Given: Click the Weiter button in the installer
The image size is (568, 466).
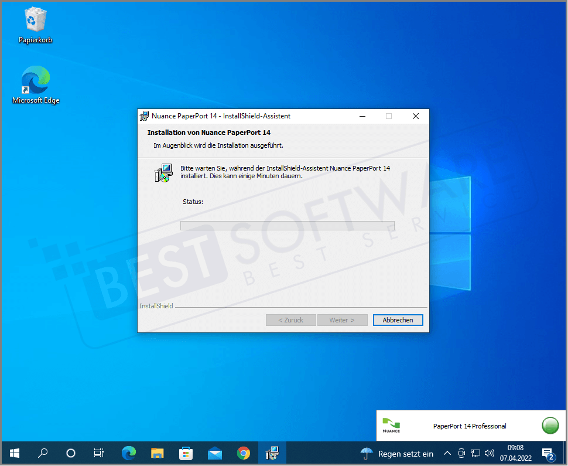Looking at the screenshot, I should [x=342, y=319].
